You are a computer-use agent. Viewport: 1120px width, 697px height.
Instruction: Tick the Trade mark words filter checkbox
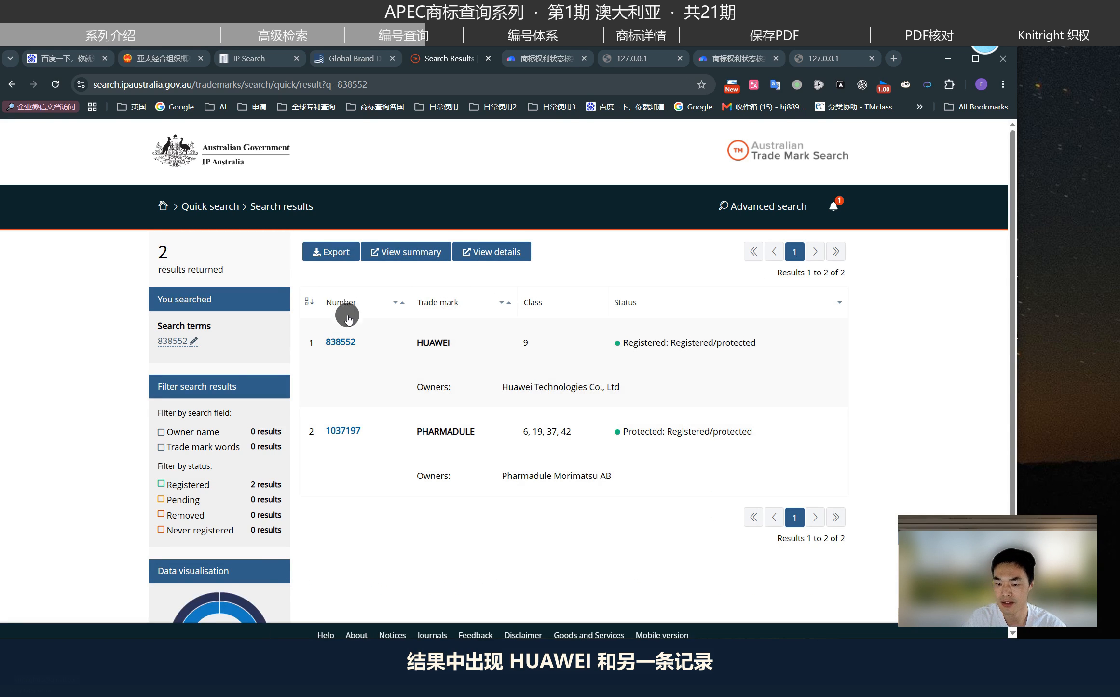pyautogui.click(x=161, y=447)
